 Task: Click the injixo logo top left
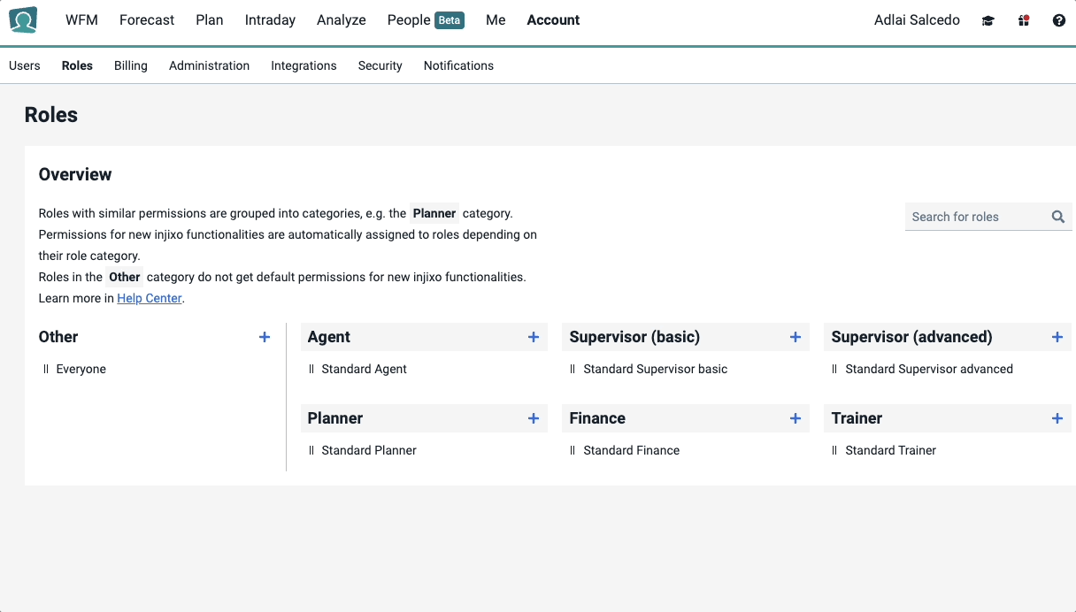point(23,19)
